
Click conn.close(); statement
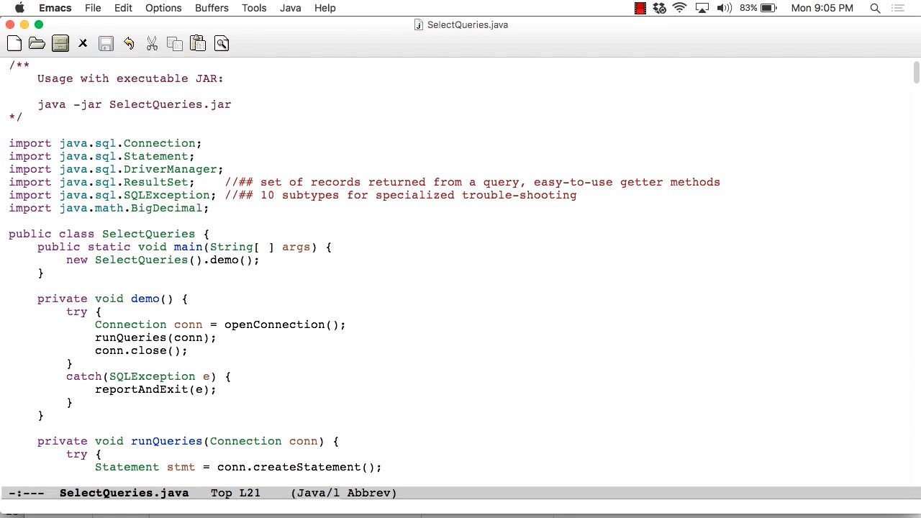[141, 350]
